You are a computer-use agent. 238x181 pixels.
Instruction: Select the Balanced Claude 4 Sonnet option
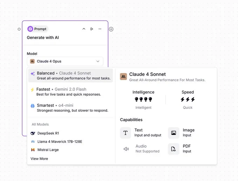pos(70,75)
